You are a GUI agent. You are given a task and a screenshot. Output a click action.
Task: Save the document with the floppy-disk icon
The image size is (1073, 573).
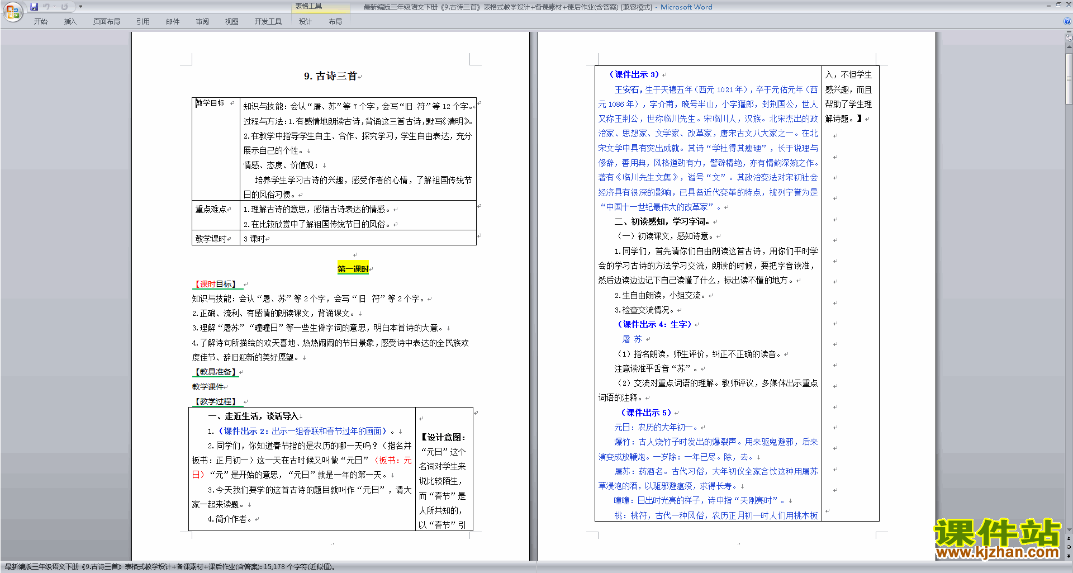coord(34,7)
